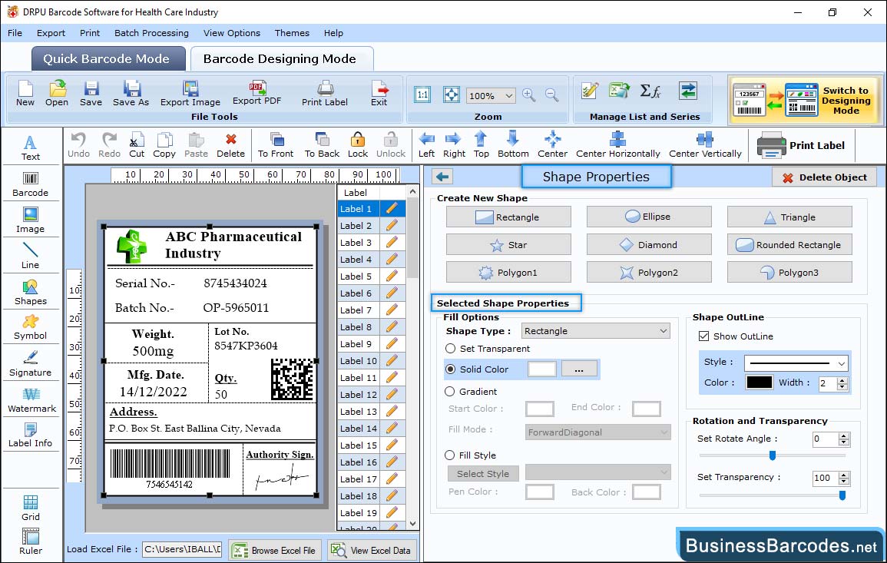Select the Watermark tool
The image size is (887, 563).
[31, 400]
